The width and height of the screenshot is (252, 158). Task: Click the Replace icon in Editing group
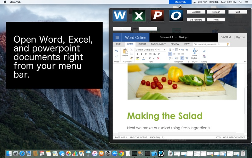click(204, 56)
